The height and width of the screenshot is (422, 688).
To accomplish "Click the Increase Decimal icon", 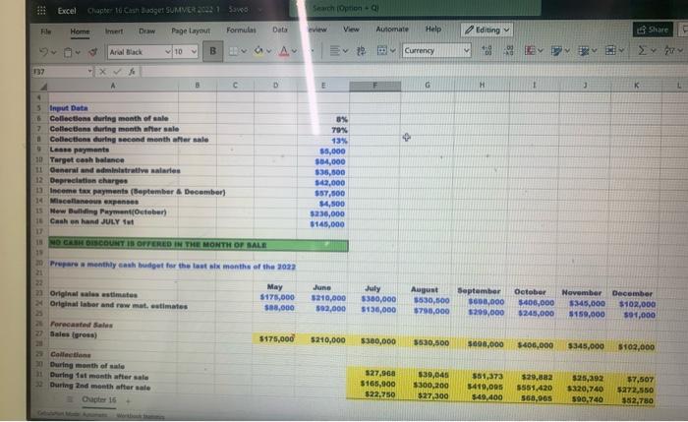I will (487, 50).
